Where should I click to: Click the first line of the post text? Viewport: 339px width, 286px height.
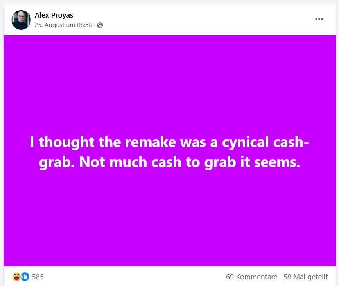coord(169,142)
